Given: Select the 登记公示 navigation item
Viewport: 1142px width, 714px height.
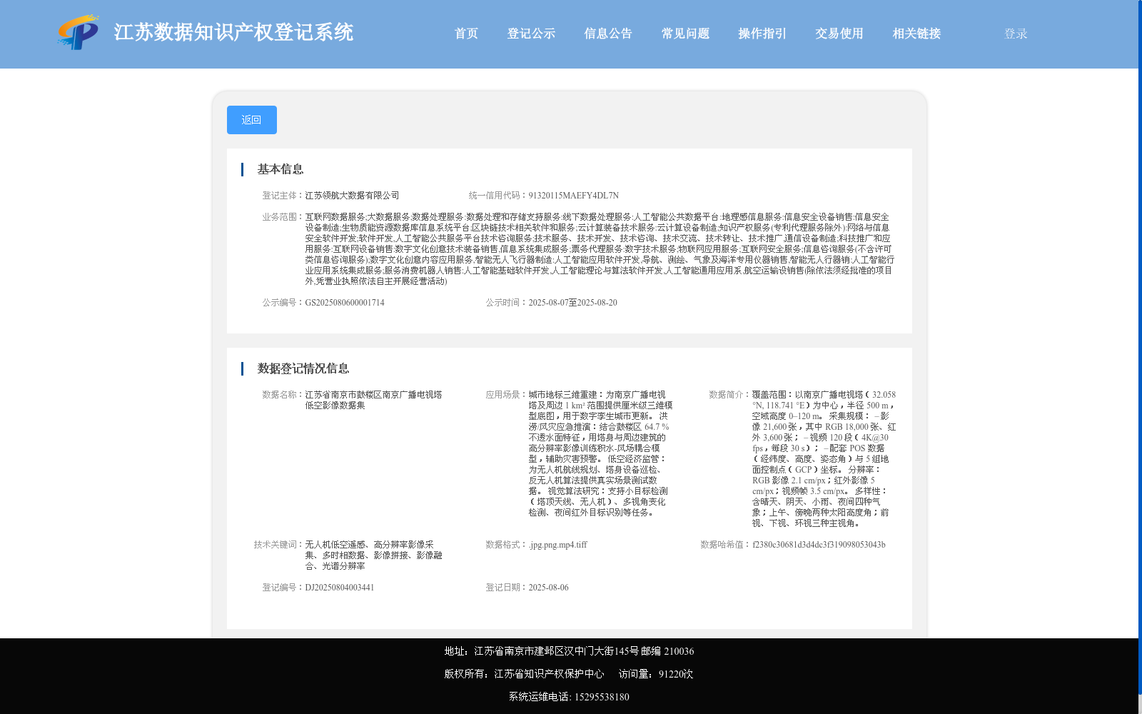Looking at the screenshot, I should 531,33.
